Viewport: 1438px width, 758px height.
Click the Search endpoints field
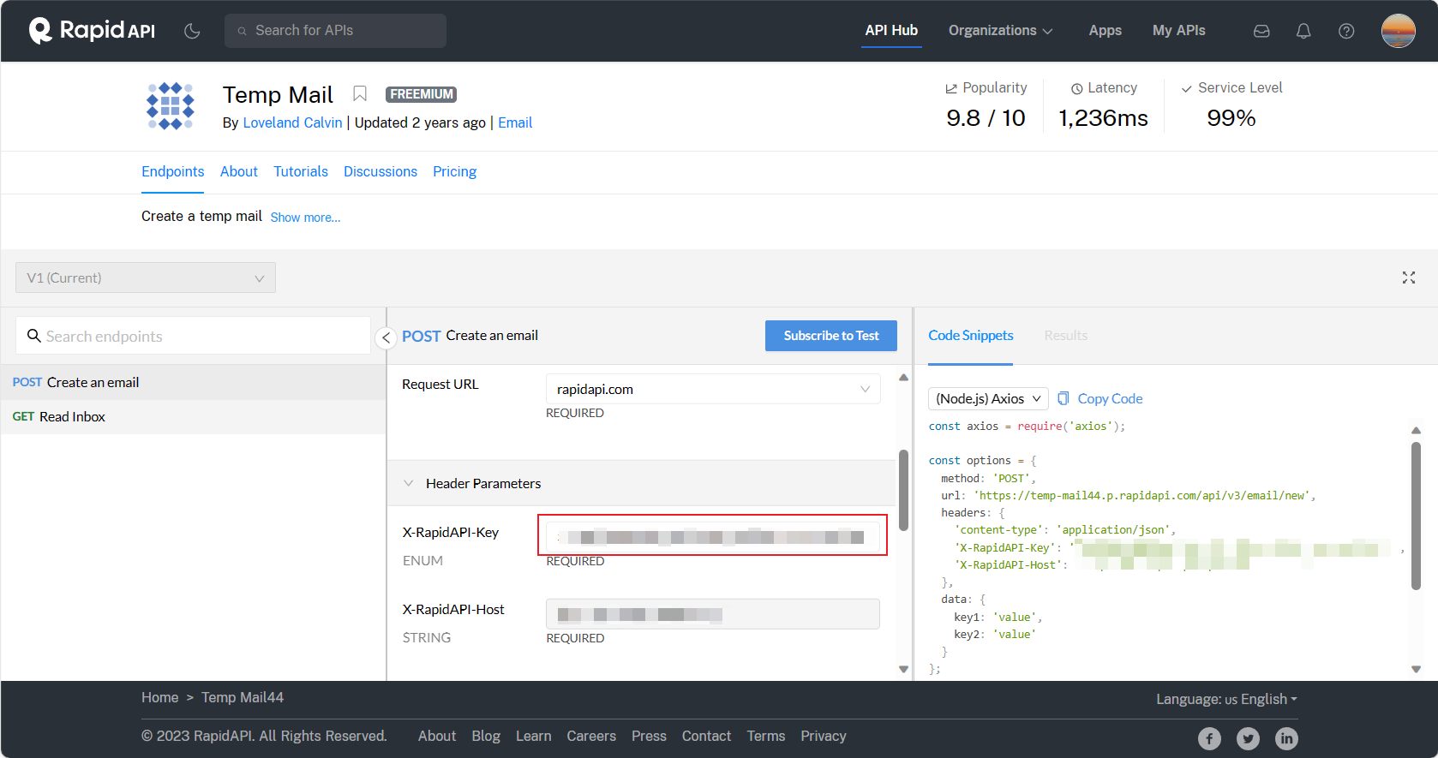click(193, 336)
